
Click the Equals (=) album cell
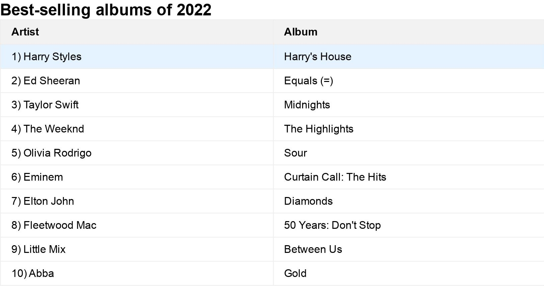pyautogui.click(x=308, y=81)
